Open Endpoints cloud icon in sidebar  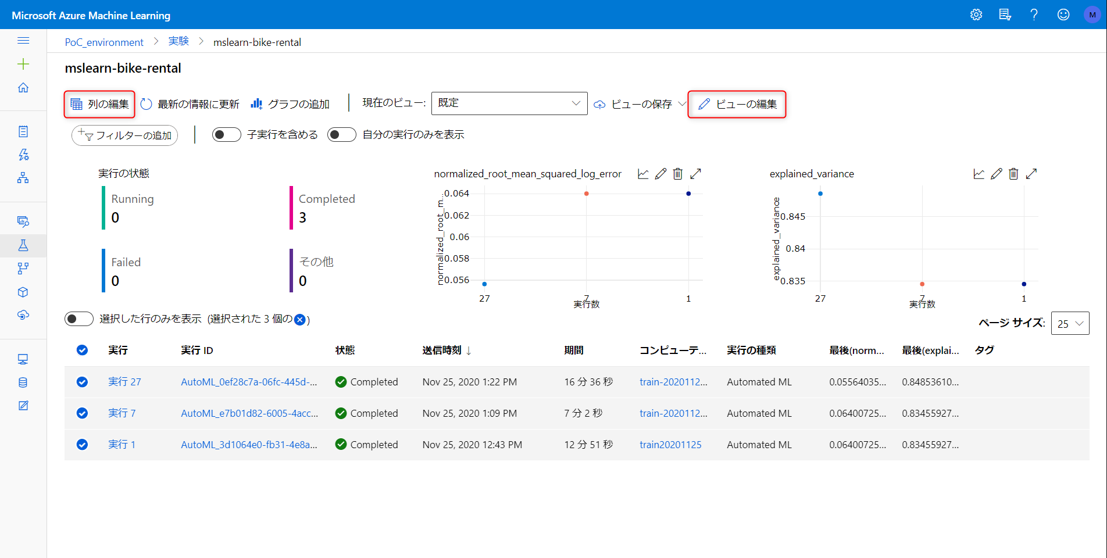tap(23, 315)
